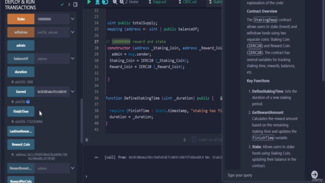Call the RewardInvest... function
The height and width of the screenshot is (183, 325).
click(21, 168)
